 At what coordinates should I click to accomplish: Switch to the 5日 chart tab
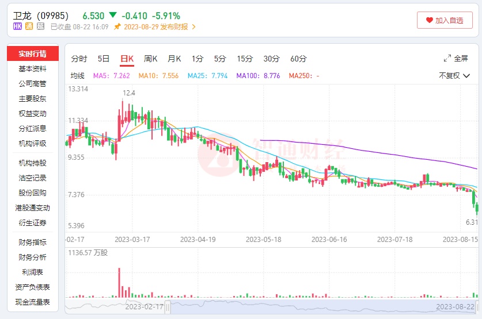point(104,59)
